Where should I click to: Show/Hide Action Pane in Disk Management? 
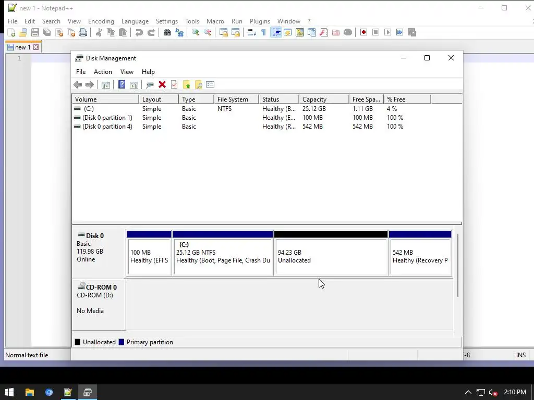click(x=134, y=85)
